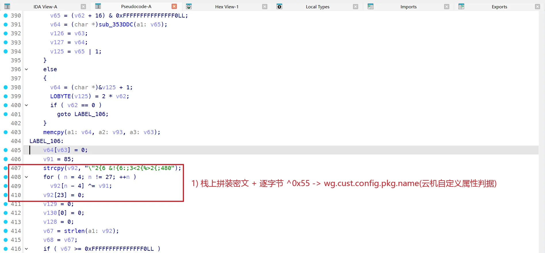Select the Pseudocode-A tab
Viewport: 545px width, 253px height.
[x=136, y=6]
